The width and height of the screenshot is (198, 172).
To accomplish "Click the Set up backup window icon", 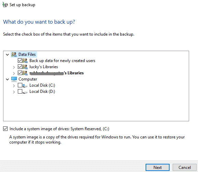I will (5, 4).
